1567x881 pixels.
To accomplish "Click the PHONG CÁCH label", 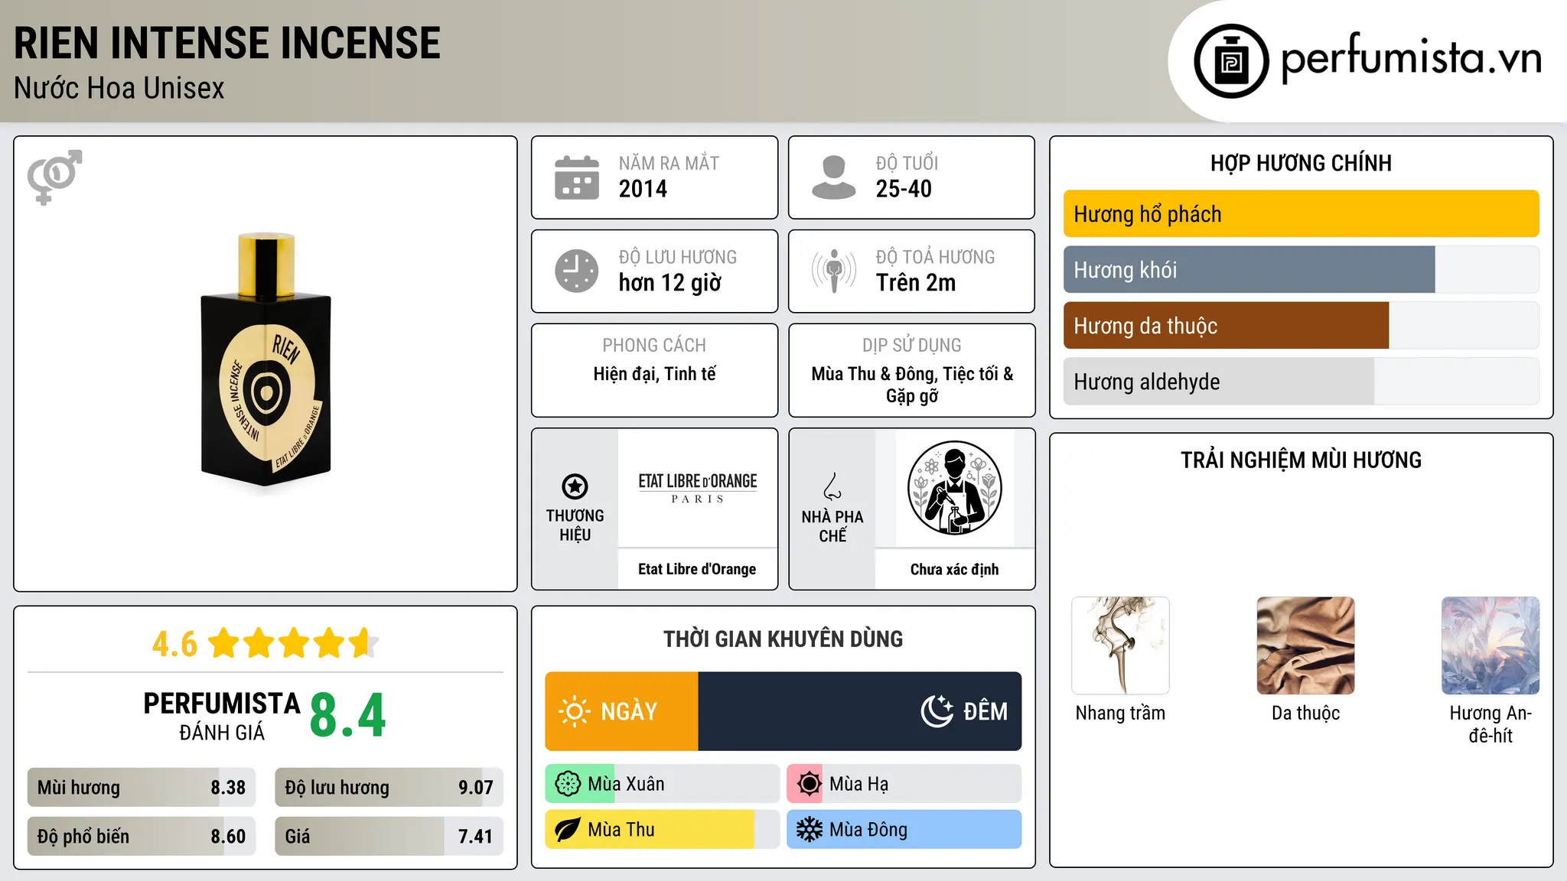I will coord(654,345).
